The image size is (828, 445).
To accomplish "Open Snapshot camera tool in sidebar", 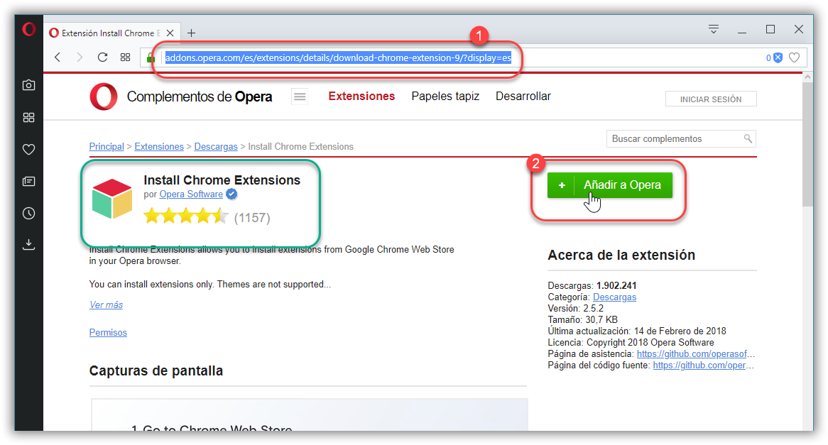I will pyautogui.click(x=28, y=85).
